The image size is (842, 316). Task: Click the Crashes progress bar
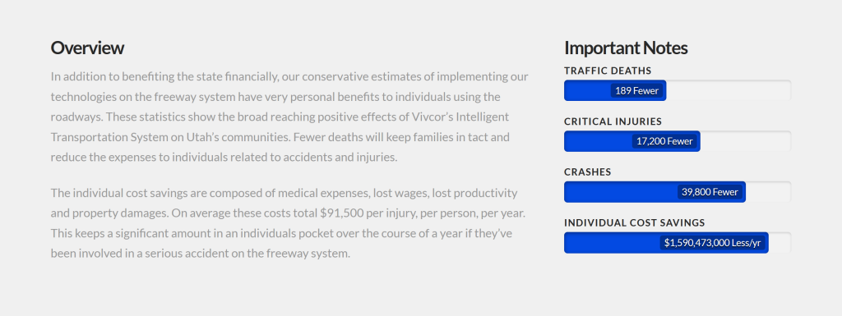[678, 192]
